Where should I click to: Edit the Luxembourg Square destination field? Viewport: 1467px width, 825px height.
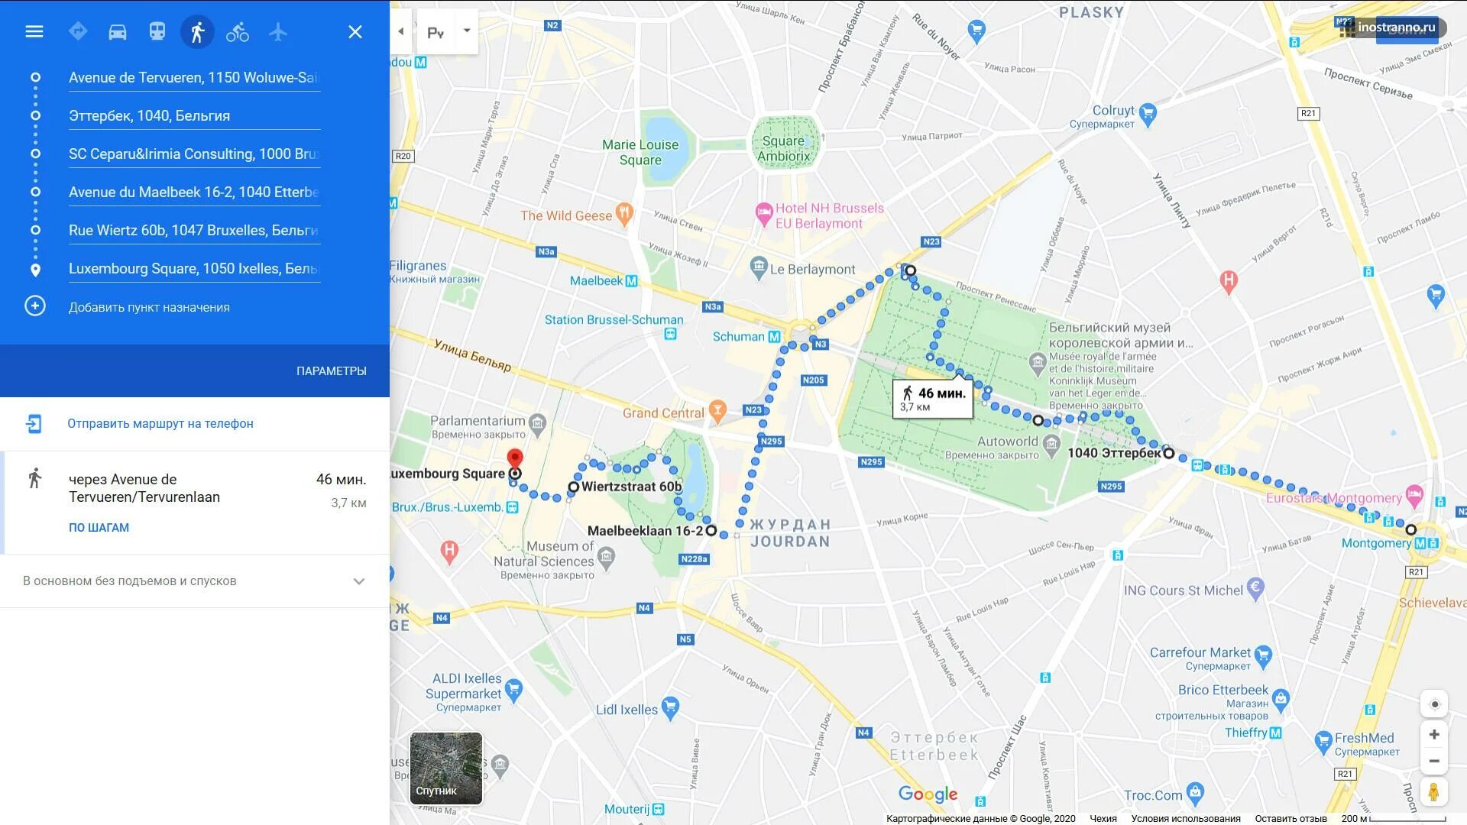click(194, 269)
